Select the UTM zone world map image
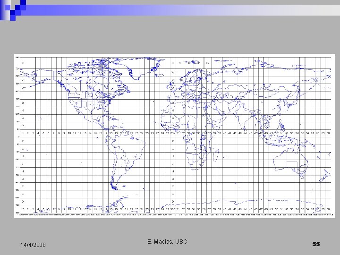The image size is (340, 255). point(175,136)
